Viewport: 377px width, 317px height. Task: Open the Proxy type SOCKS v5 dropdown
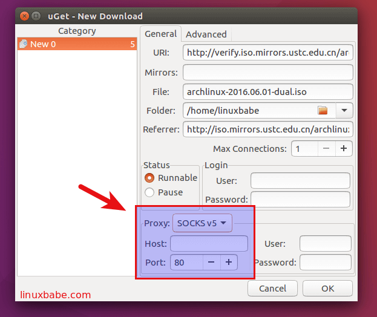202,223
